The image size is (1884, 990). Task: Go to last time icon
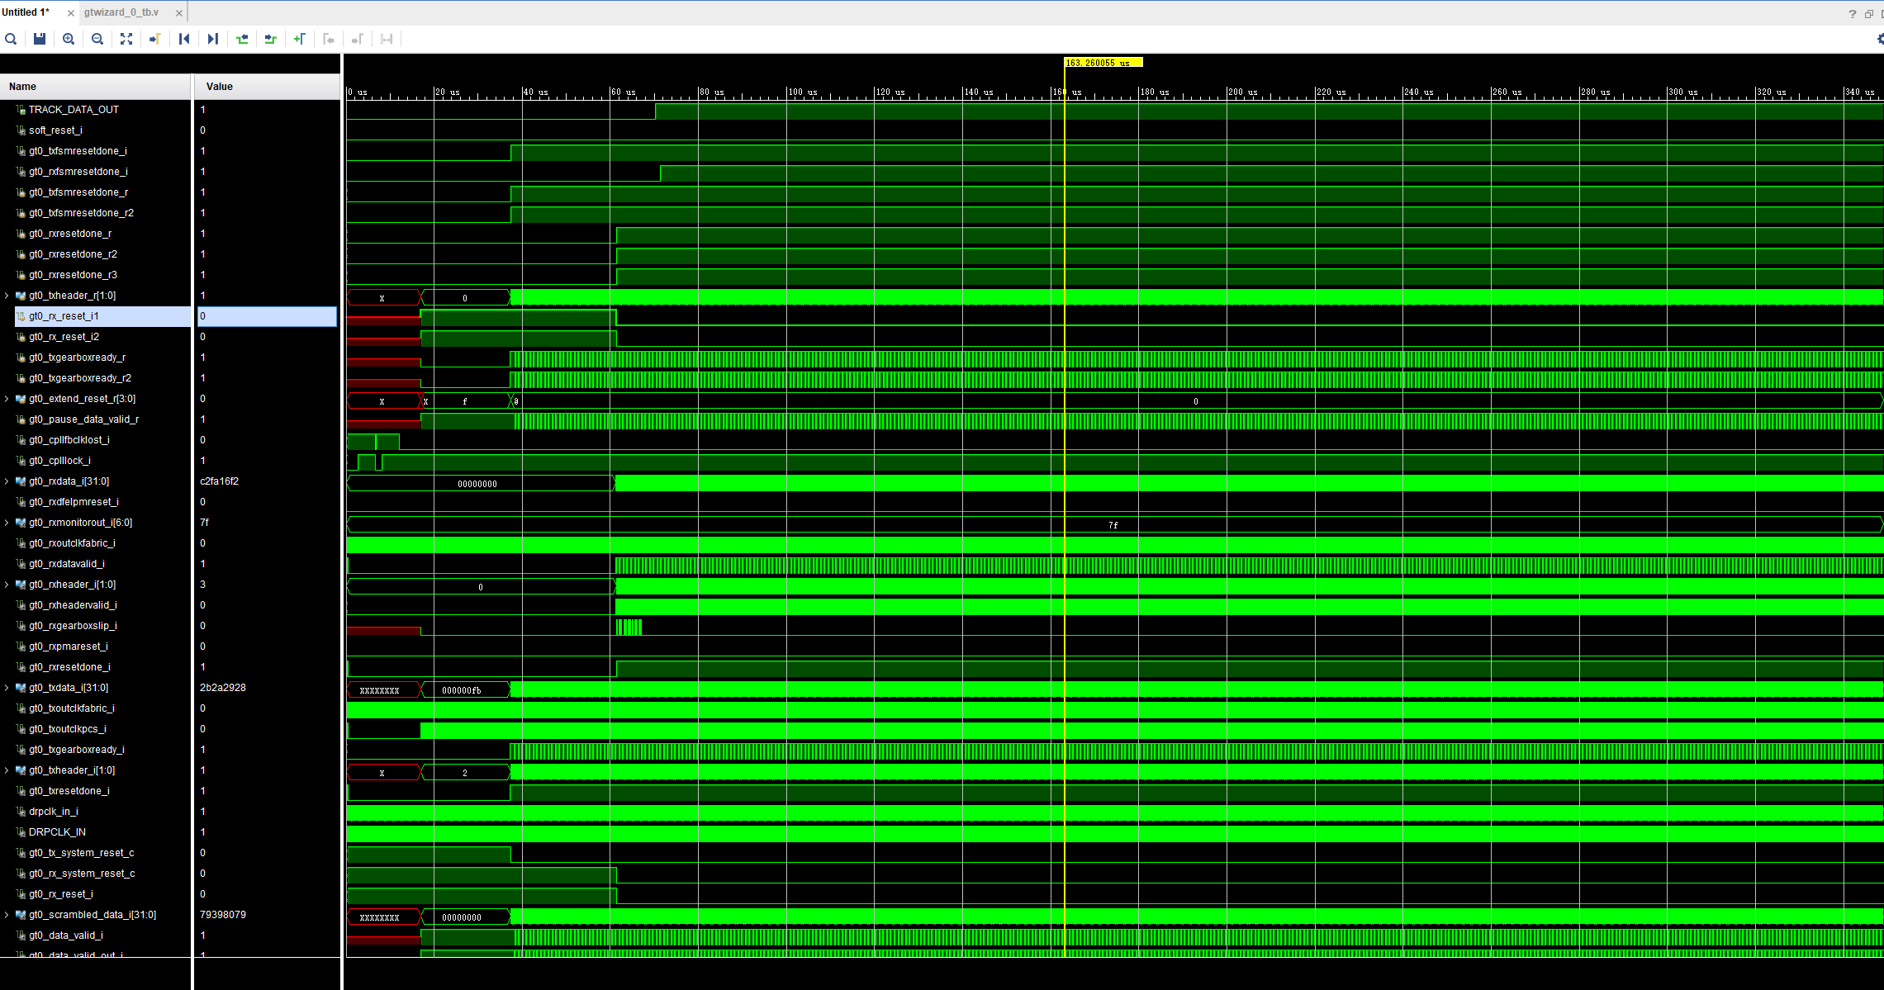[212, 39]
